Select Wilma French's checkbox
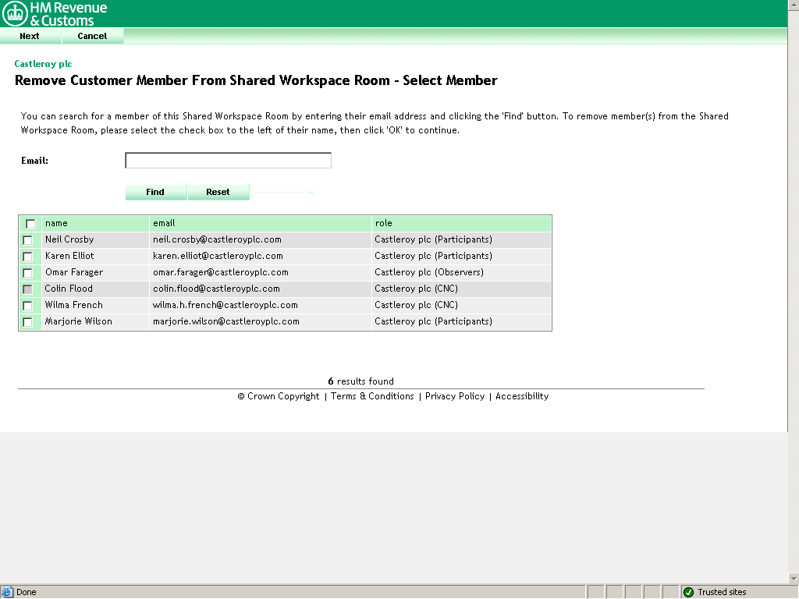 28,306
